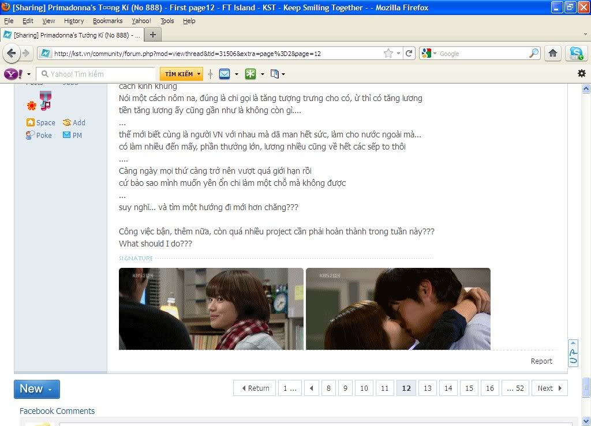Click the site favicon in the address bar
The image size is (591, 426).
click(x=45, y=53)
